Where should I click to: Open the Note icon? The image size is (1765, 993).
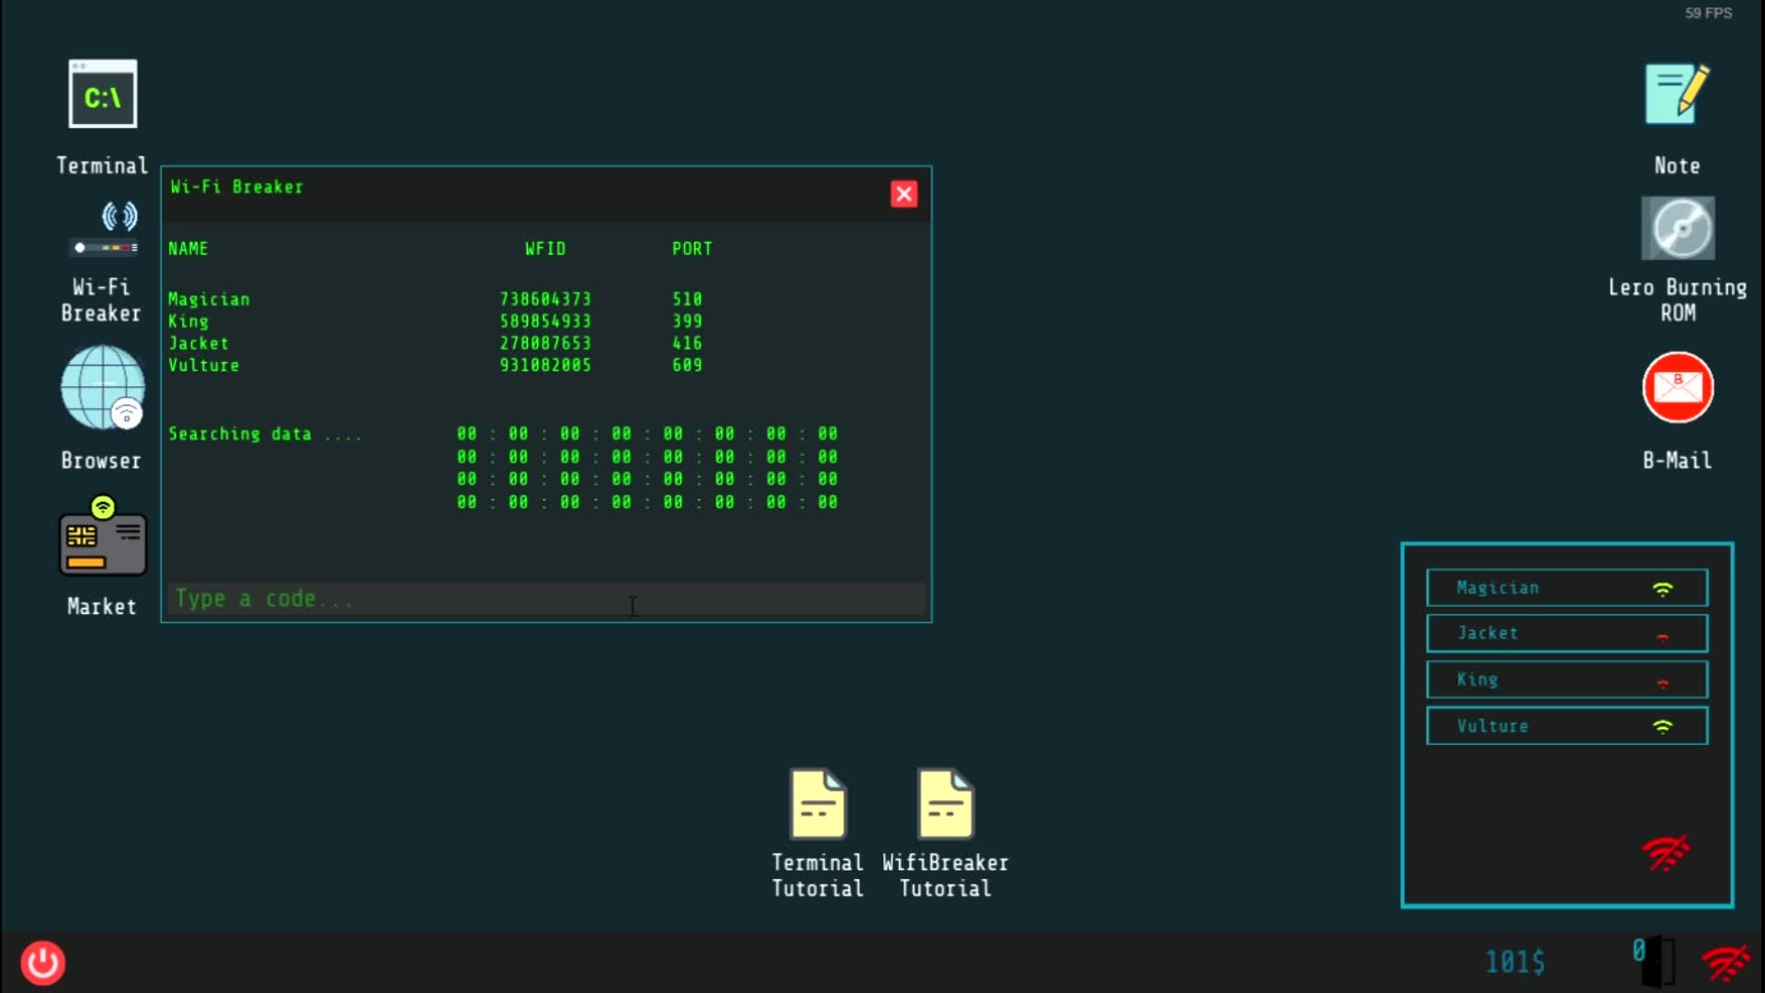click(x=1677, y=95)
